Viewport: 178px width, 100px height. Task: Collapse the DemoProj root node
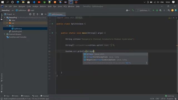pyautogui.click(x=5, y=17)
